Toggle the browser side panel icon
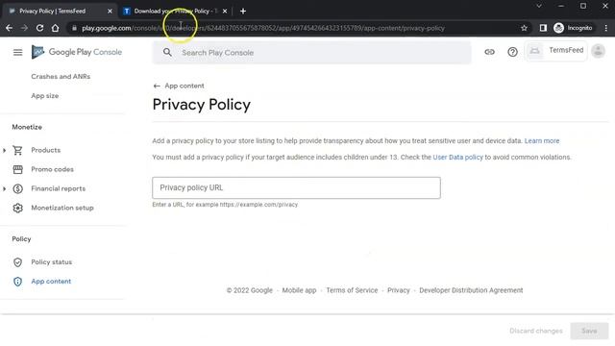 click(x=543, y=28)
